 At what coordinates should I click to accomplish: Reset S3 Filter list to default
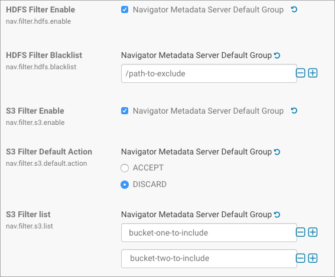tap(277, 214)
